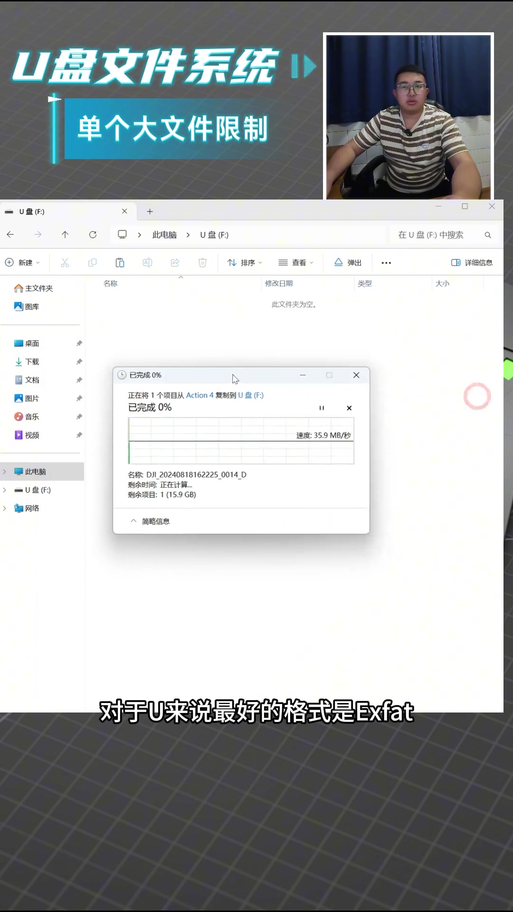Click 此电脑 breadcrumb in address bar
The image size is (513, 912).
pyautogui.click(x=164, y=235)
